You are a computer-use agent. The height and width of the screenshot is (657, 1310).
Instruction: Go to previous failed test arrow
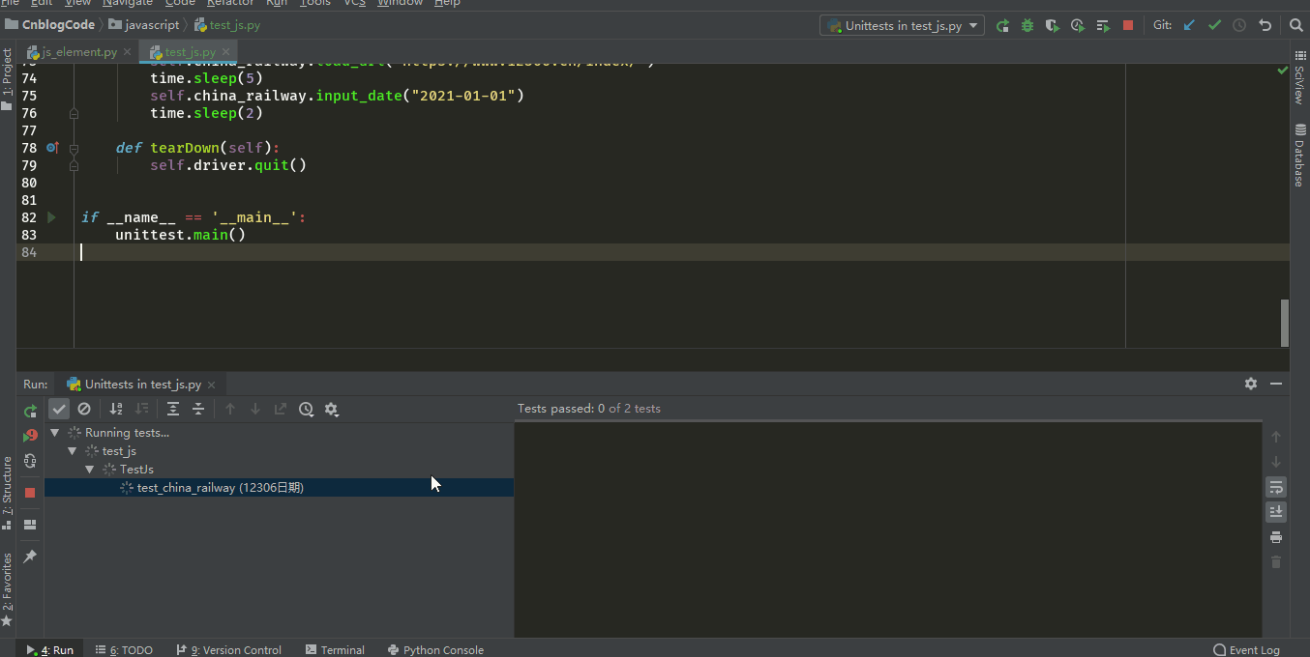click(x=230, y=409)
